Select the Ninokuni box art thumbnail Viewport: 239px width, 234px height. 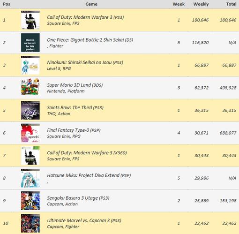(30, 65)
